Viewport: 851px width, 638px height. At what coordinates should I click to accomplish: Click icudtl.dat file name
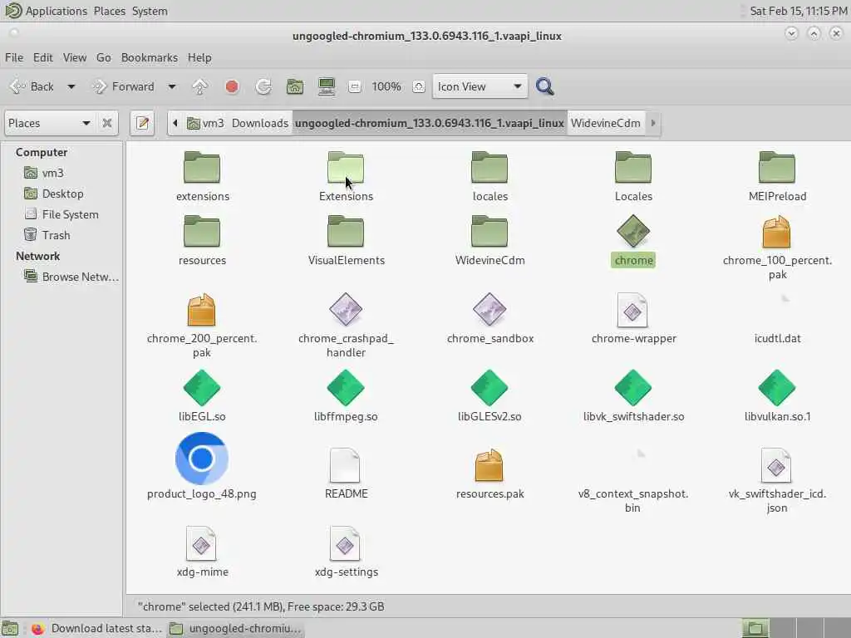[777, 339]
